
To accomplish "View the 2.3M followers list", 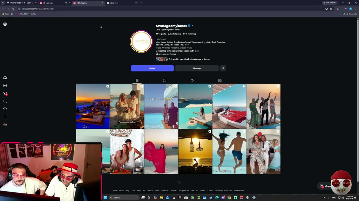I will pos(174,34).
